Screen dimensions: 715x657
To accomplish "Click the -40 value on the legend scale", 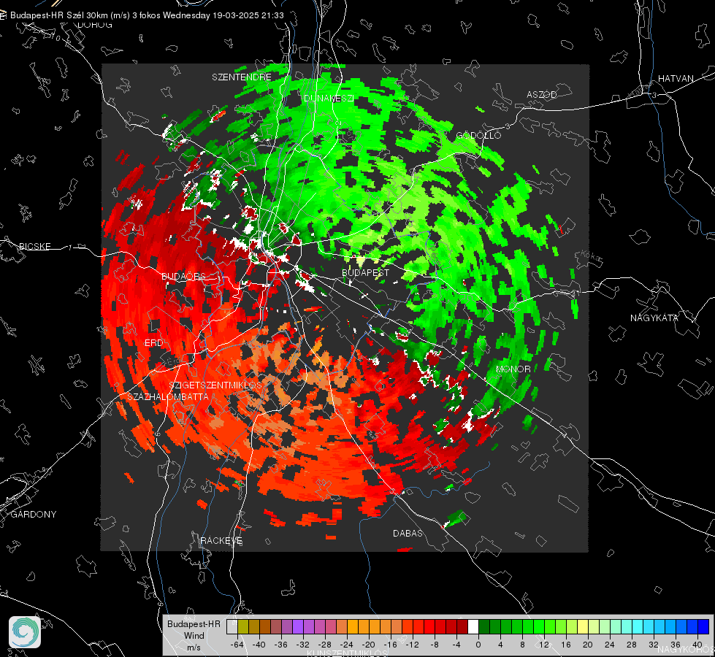I will click(x=259, y=645).
